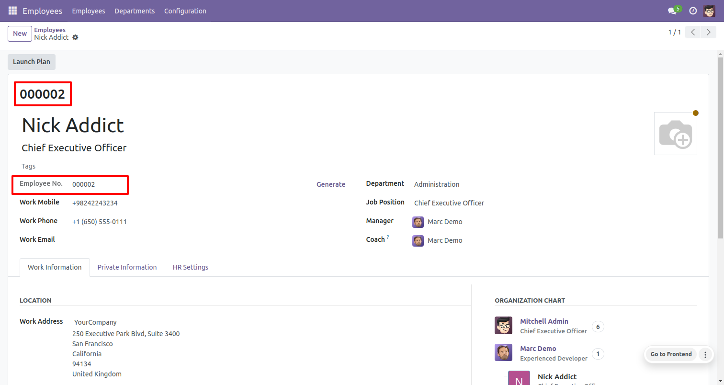Open the activities clock icon

point(693,11)
